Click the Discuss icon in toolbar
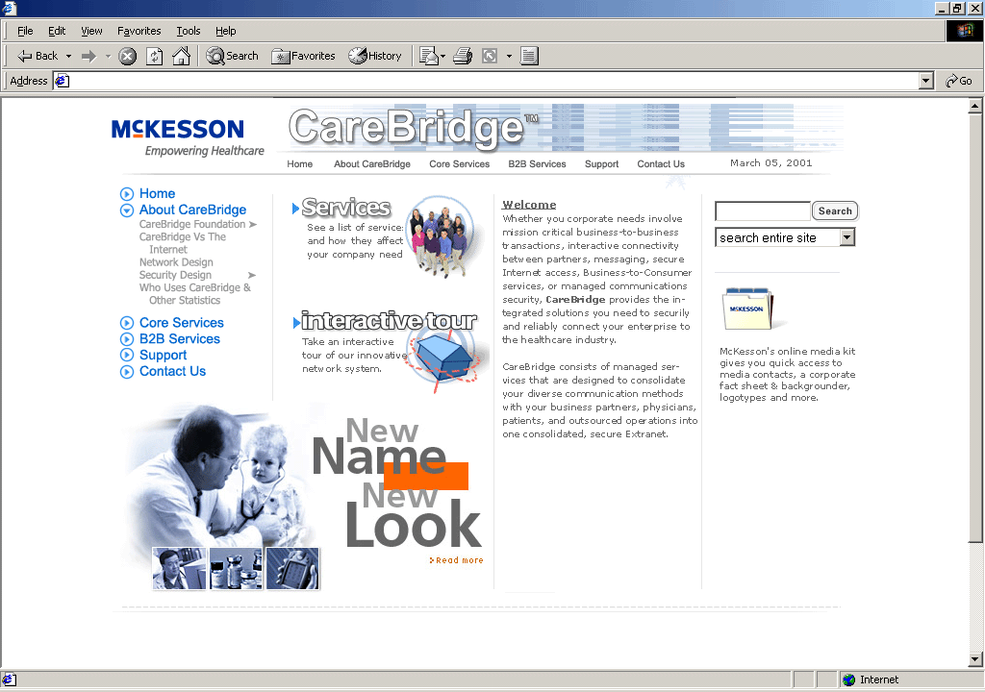The width and height of the screenshot is (985, 692). pyautogui.click(x=530, y=56)
